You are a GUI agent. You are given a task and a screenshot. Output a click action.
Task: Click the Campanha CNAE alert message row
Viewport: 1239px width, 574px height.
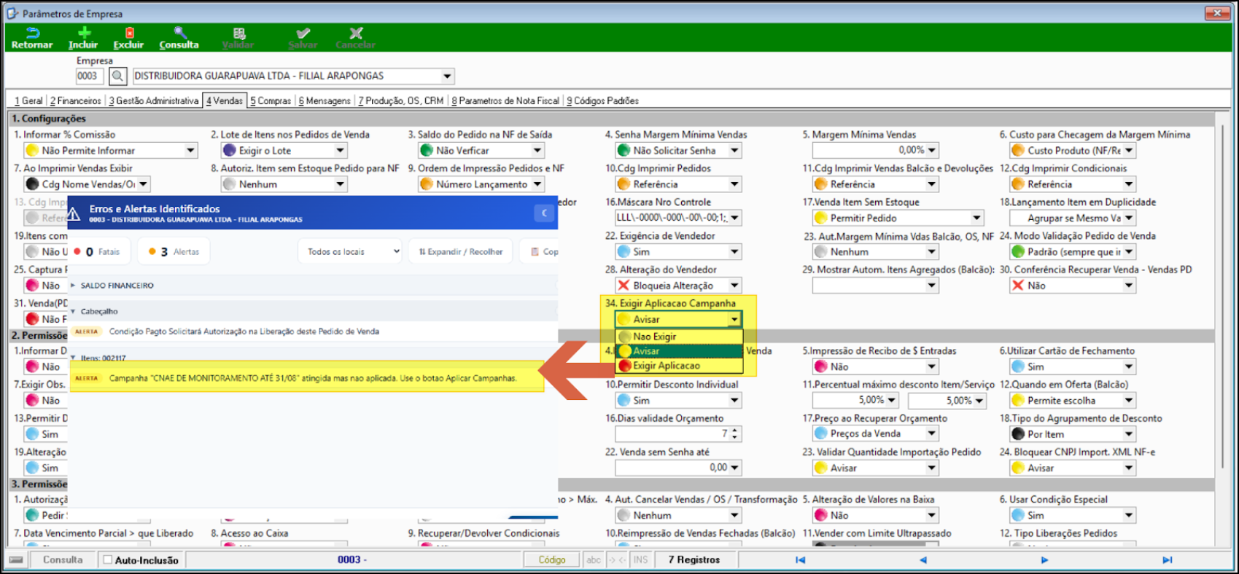(x=307, y=378)
